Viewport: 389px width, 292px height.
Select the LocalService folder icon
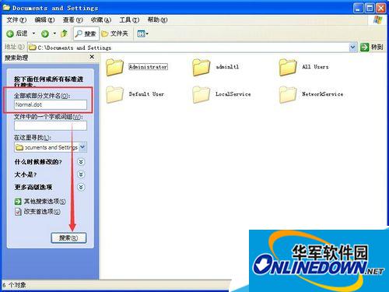point(201,94)
